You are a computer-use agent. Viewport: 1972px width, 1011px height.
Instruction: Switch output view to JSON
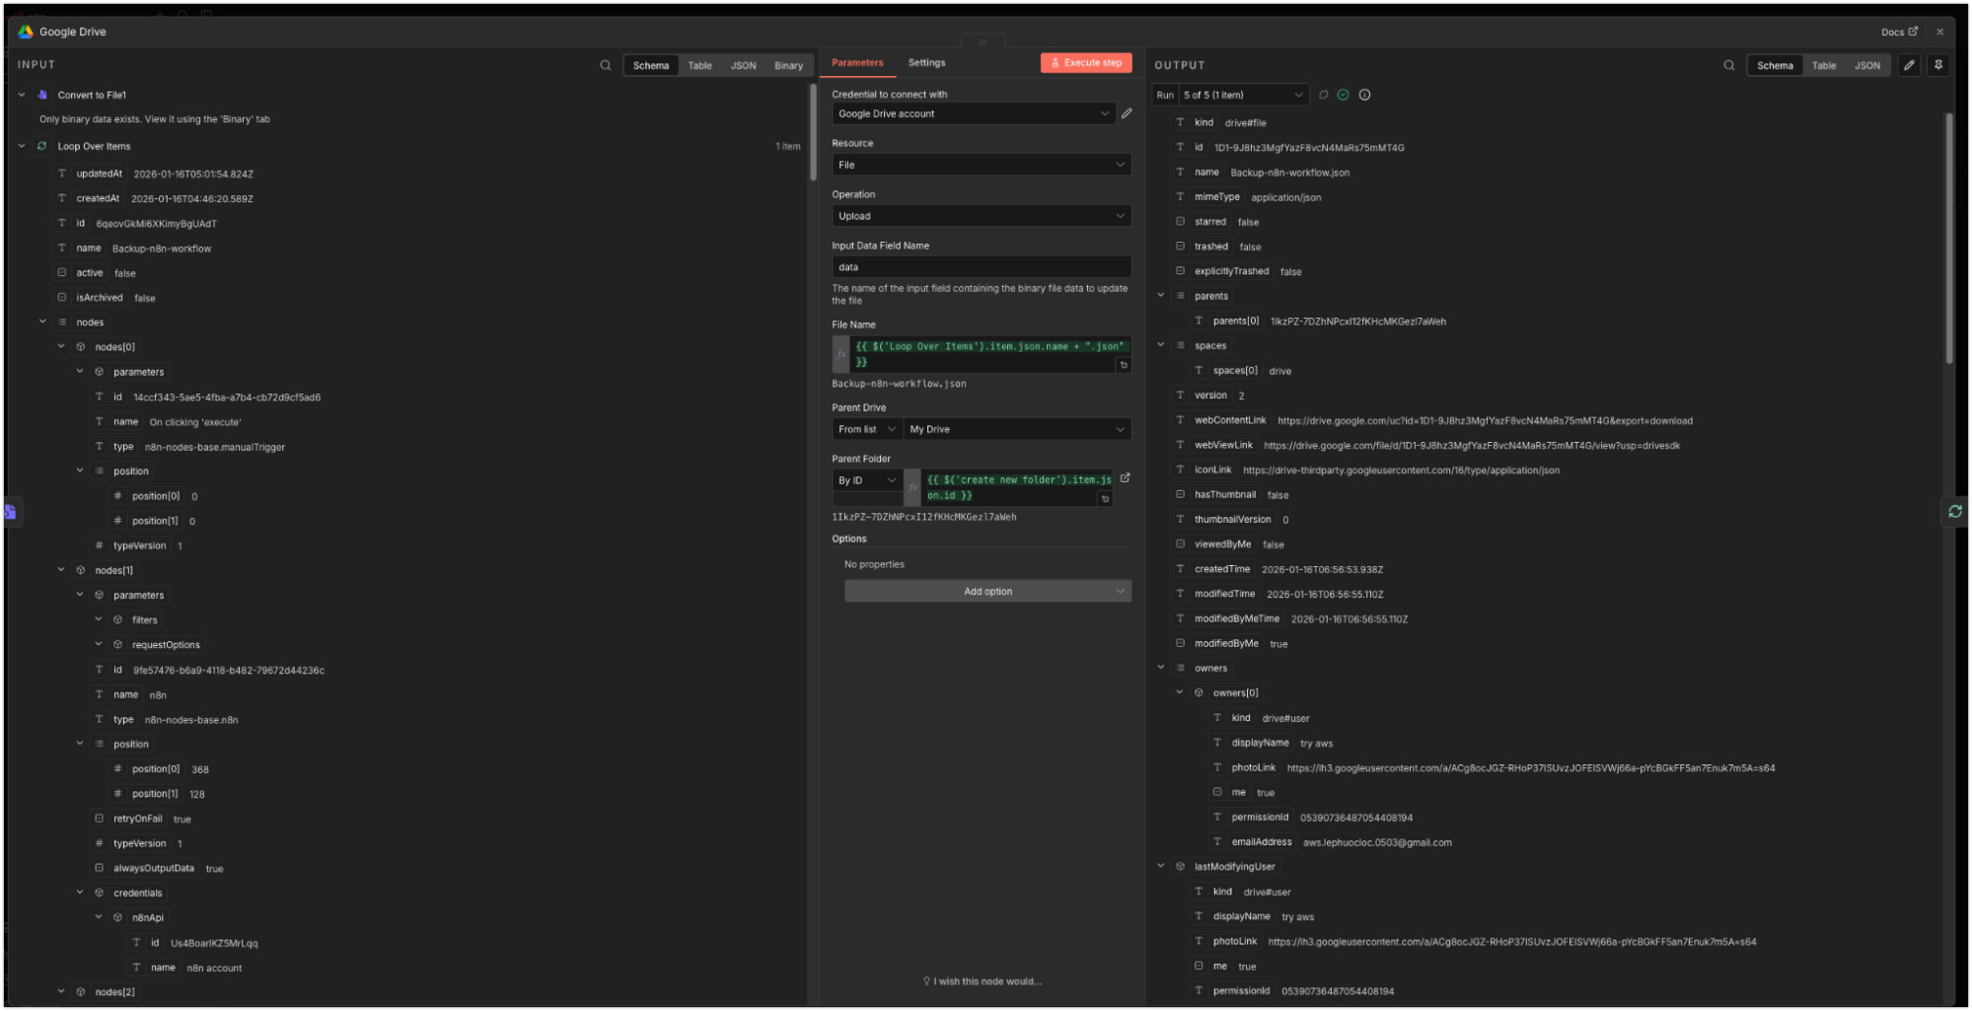pos(1866,66)
